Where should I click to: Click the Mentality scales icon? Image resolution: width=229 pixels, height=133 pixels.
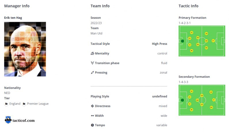92,53
